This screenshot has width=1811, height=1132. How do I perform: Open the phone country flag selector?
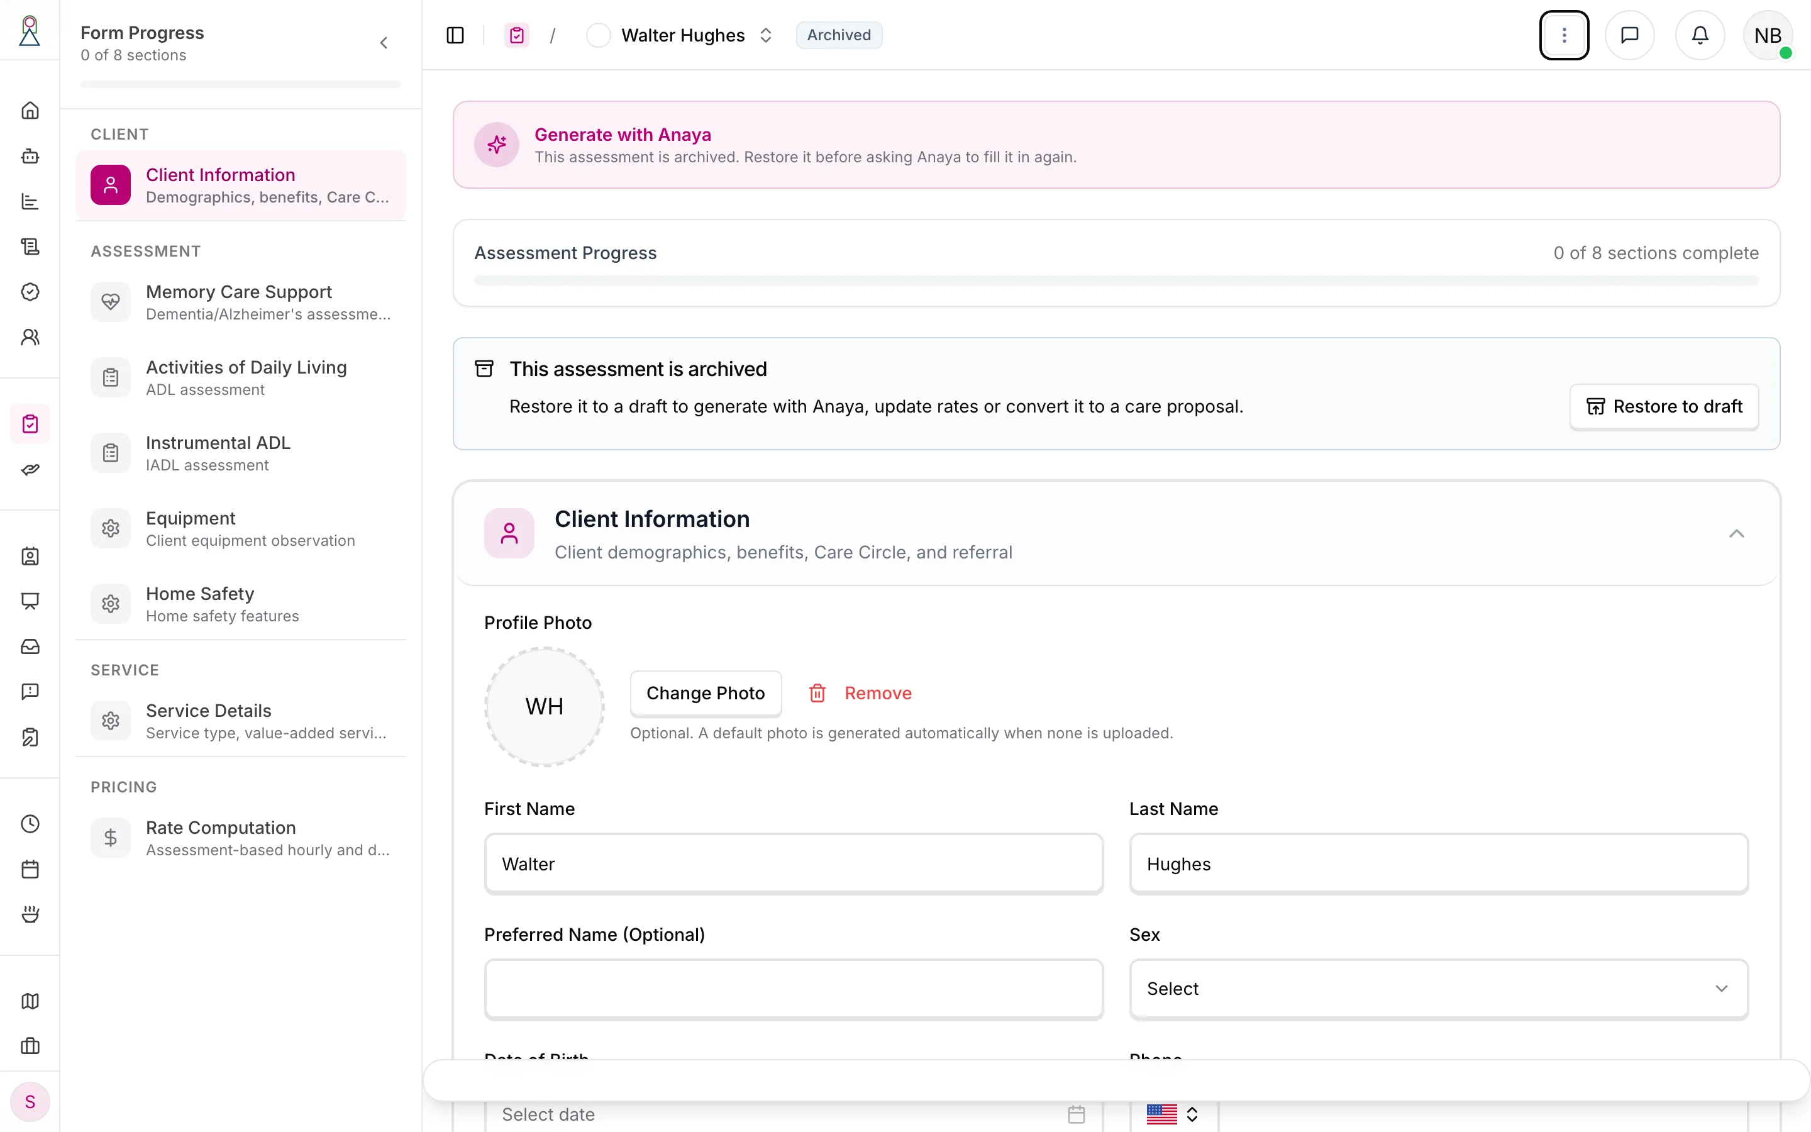point(1173,1114)
